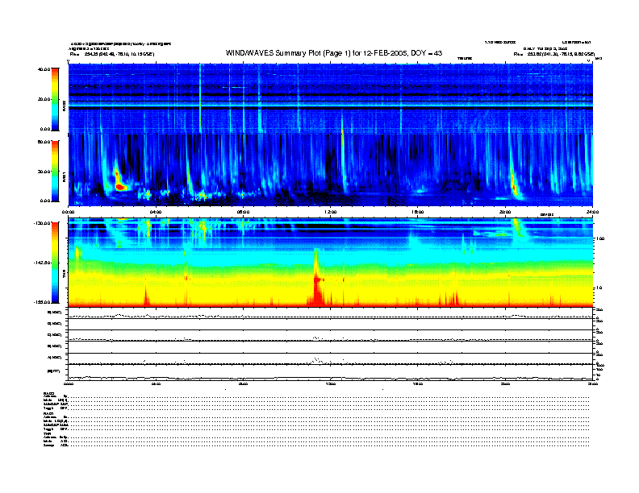Click the -142.50 label on TNR color scale

point(42,263)
